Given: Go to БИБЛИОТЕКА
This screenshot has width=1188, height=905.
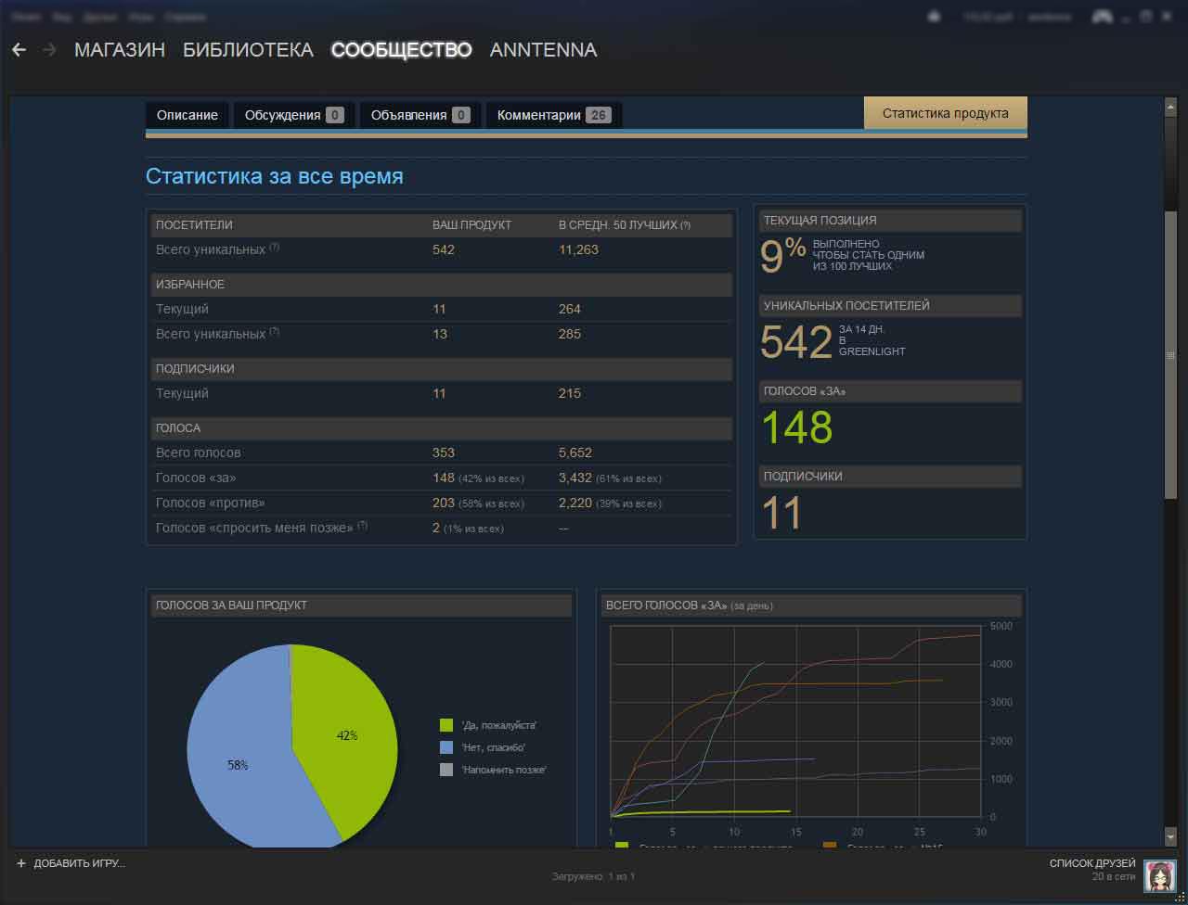Looking at the screenshot, I should 248,50.
